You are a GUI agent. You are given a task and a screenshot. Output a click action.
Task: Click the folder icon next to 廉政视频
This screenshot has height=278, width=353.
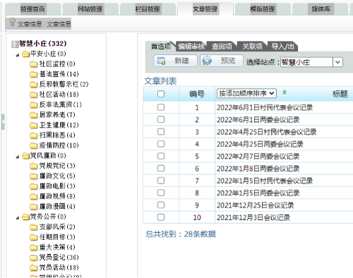tap(34, 197)
